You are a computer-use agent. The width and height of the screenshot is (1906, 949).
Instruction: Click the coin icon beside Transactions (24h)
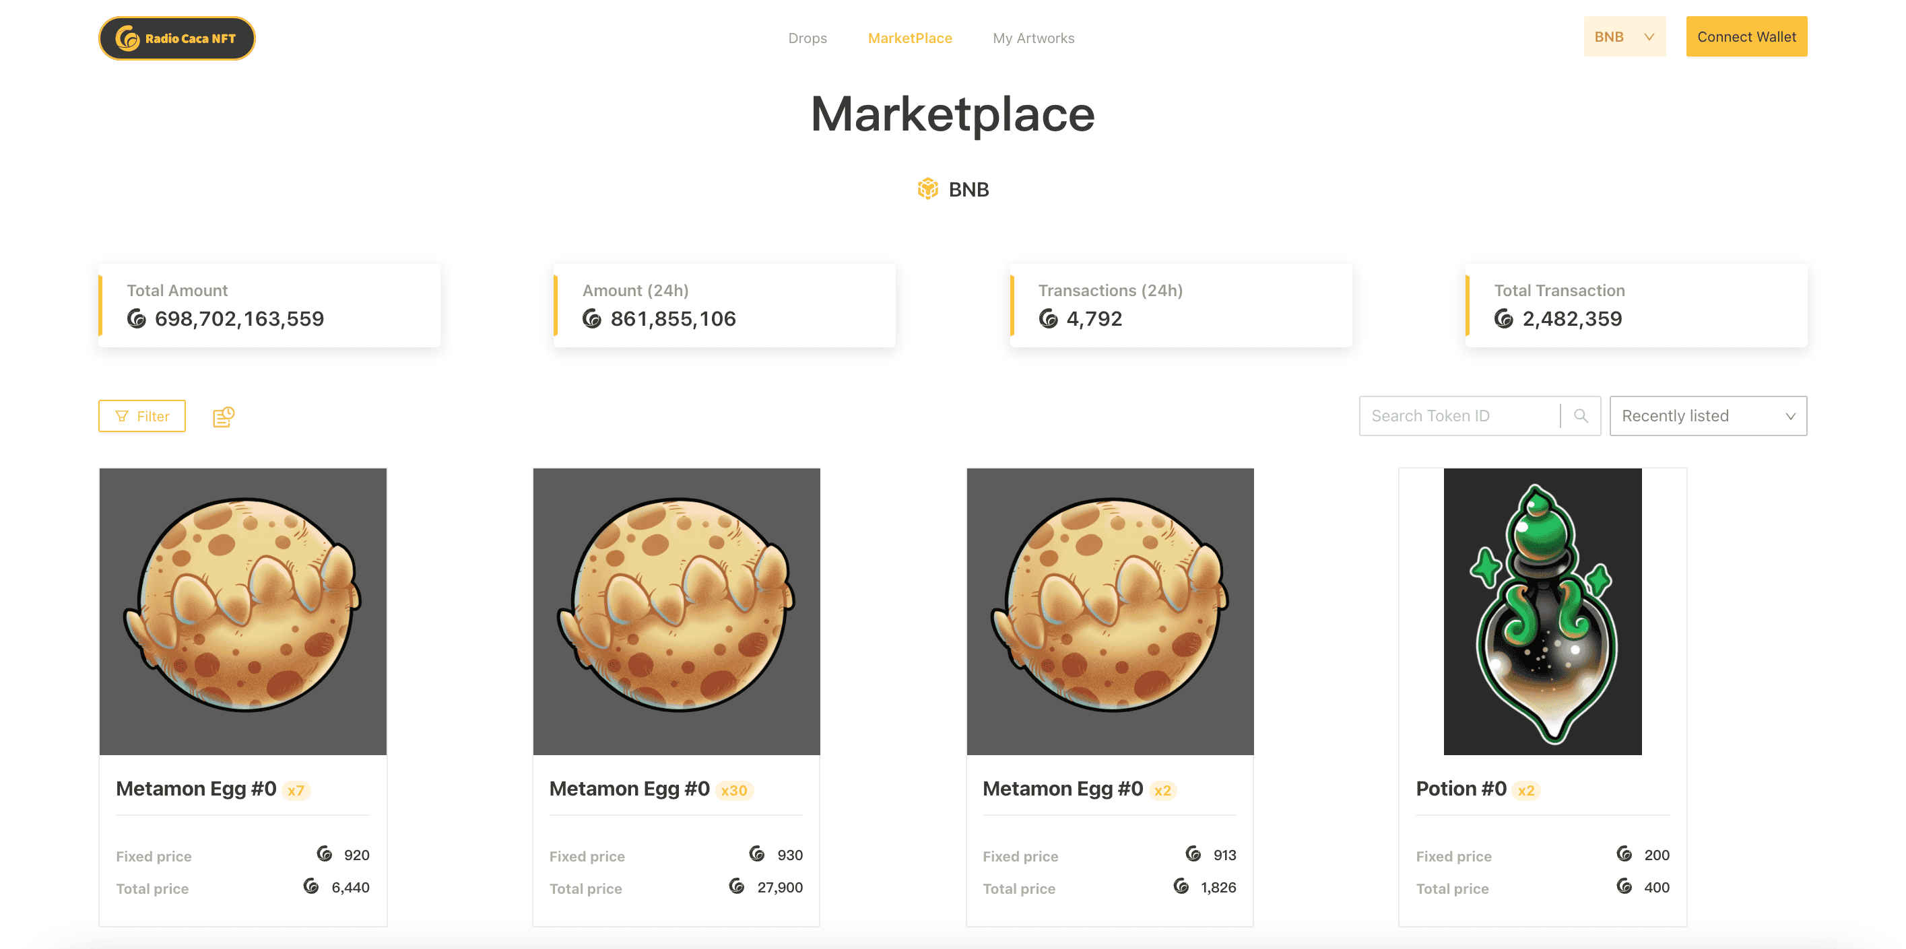tap(1049, 319)
